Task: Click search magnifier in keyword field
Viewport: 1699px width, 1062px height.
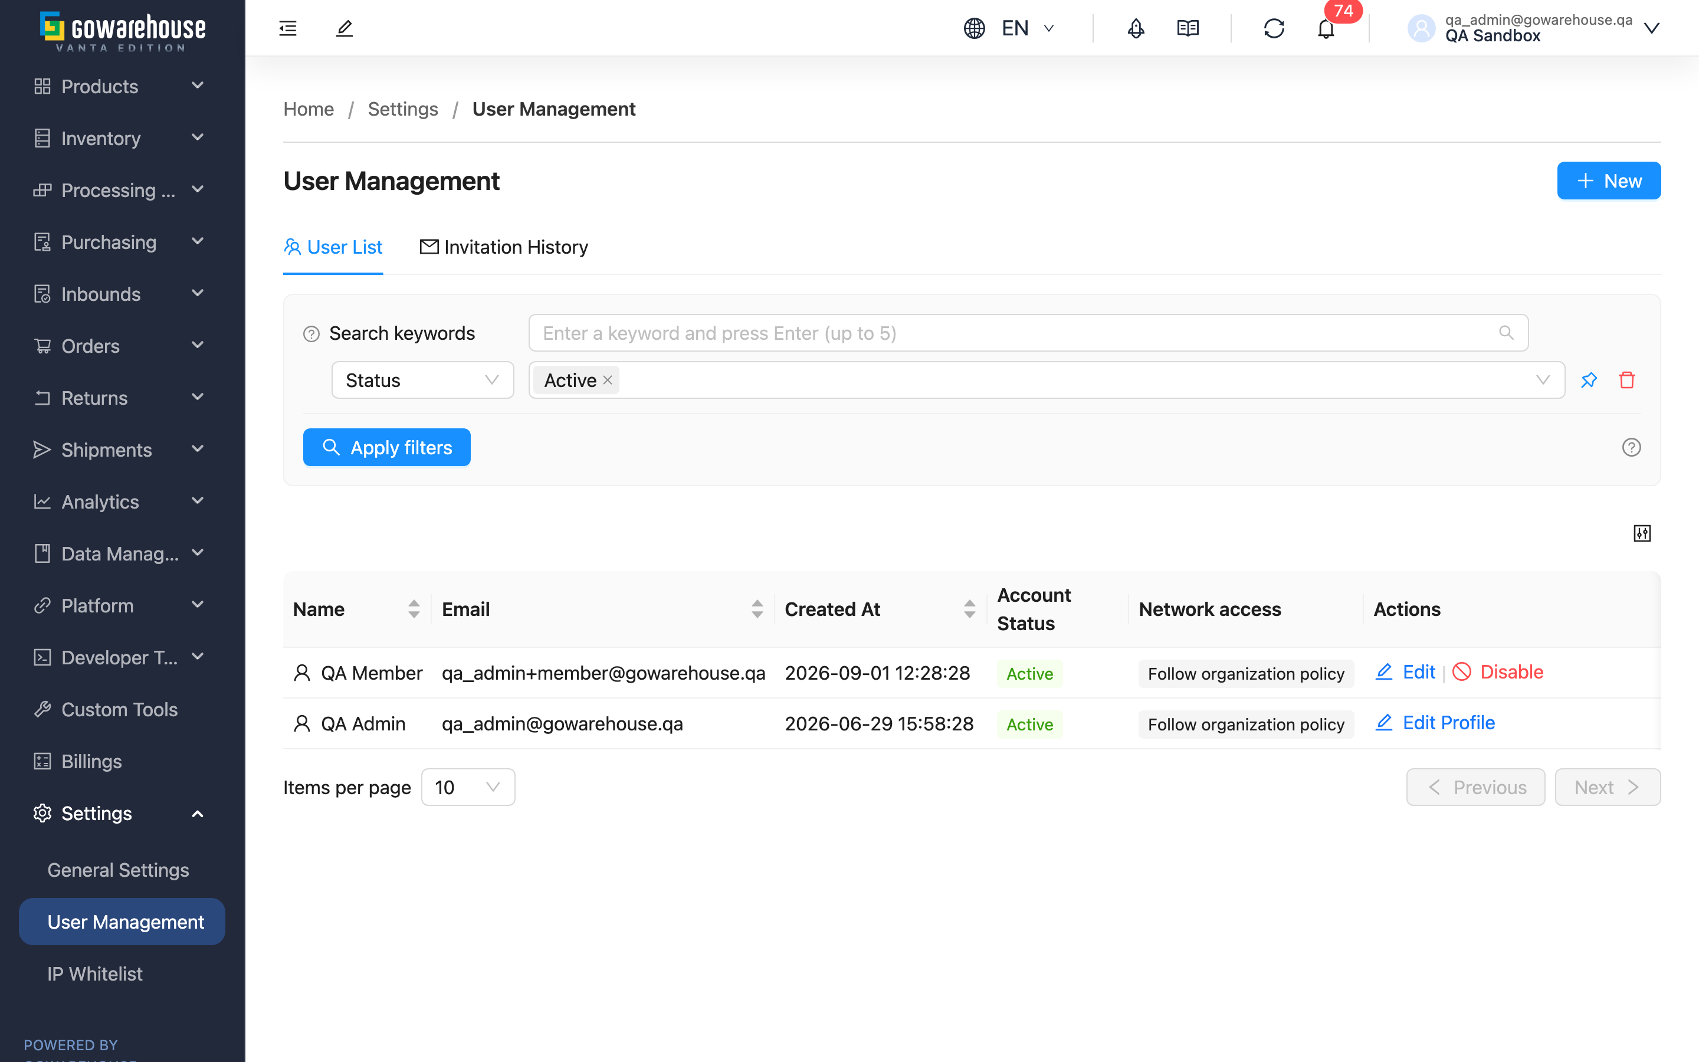Action: point(1506,333)
